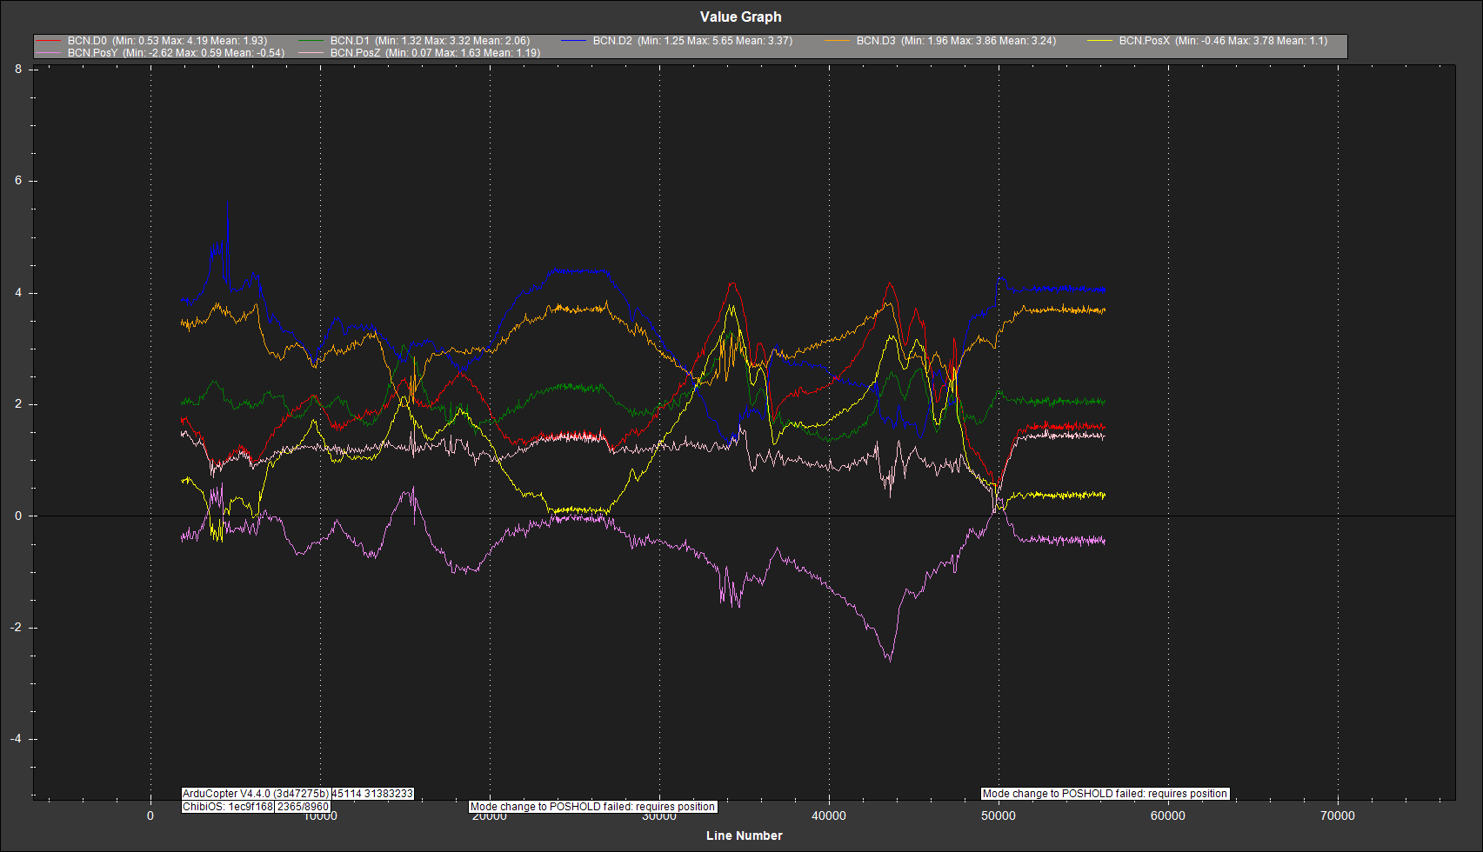Click the red BCN.D0 legend line swatch
This screenshot has width=1483, height=852.
[50, 41]
